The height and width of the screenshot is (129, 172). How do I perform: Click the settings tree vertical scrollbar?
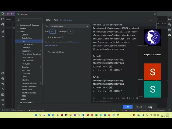coord(43,54)
